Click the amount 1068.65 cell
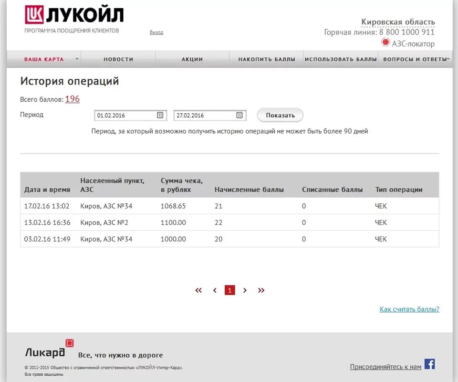 [x=173, y=206]
